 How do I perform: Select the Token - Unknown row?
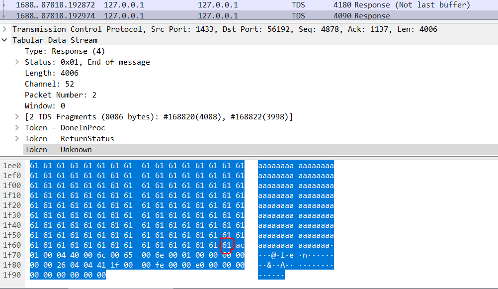click(260, 149)
